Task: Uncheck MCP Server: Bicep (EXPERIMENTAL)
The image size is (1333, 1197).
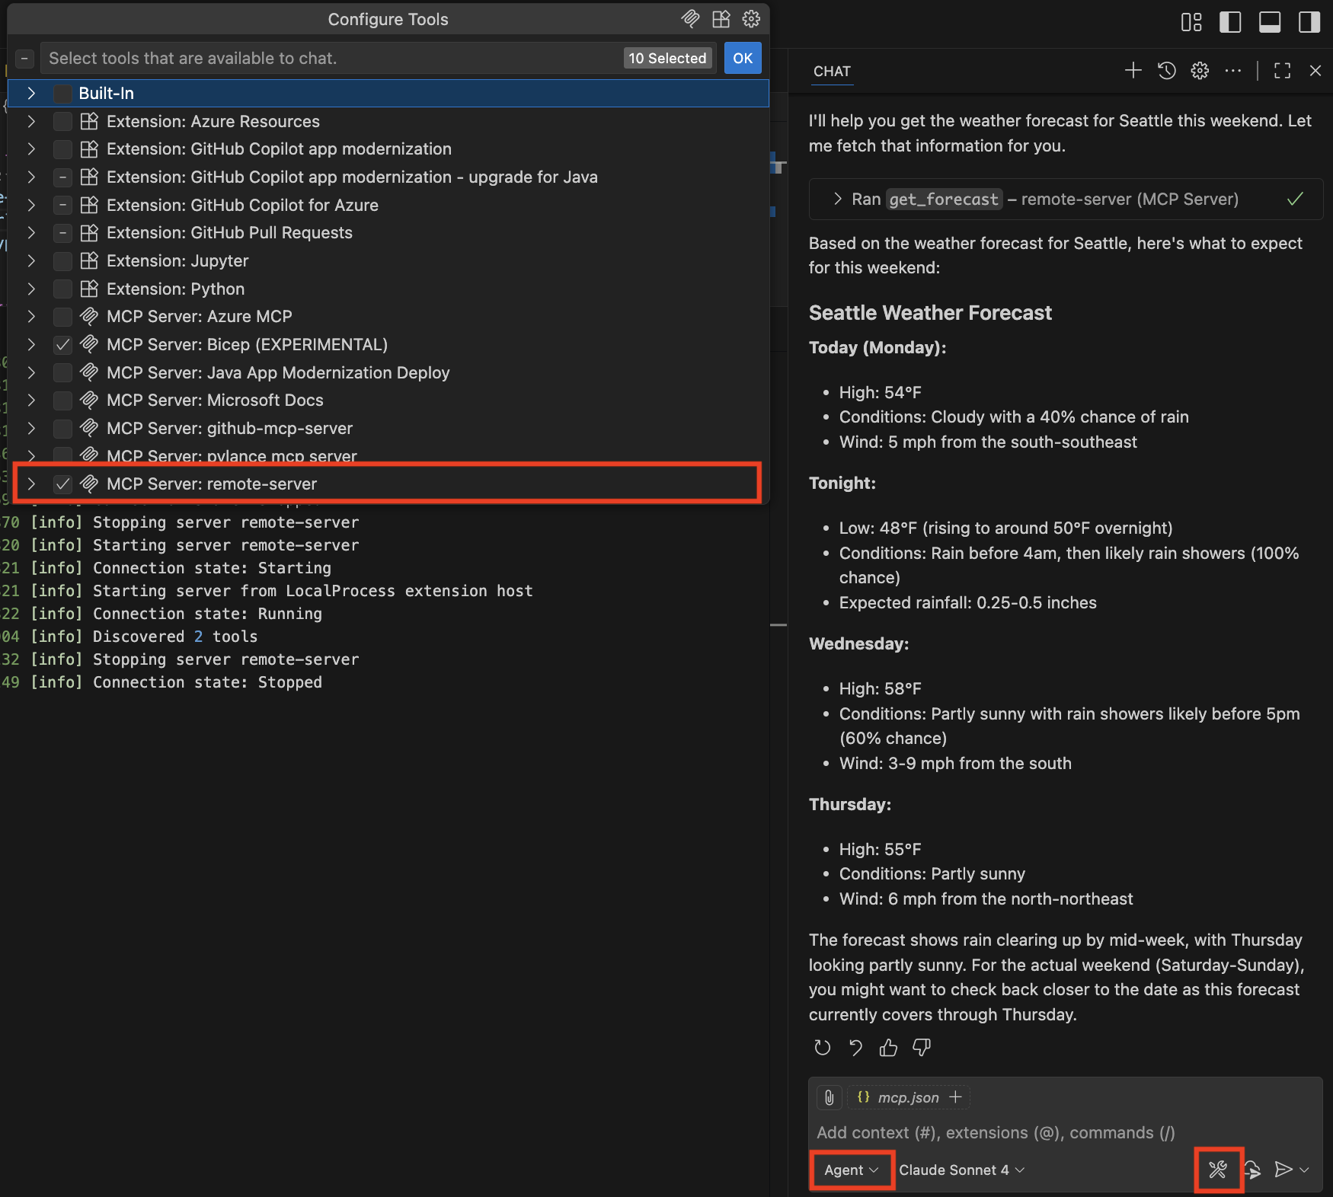Action: (62, 345)
